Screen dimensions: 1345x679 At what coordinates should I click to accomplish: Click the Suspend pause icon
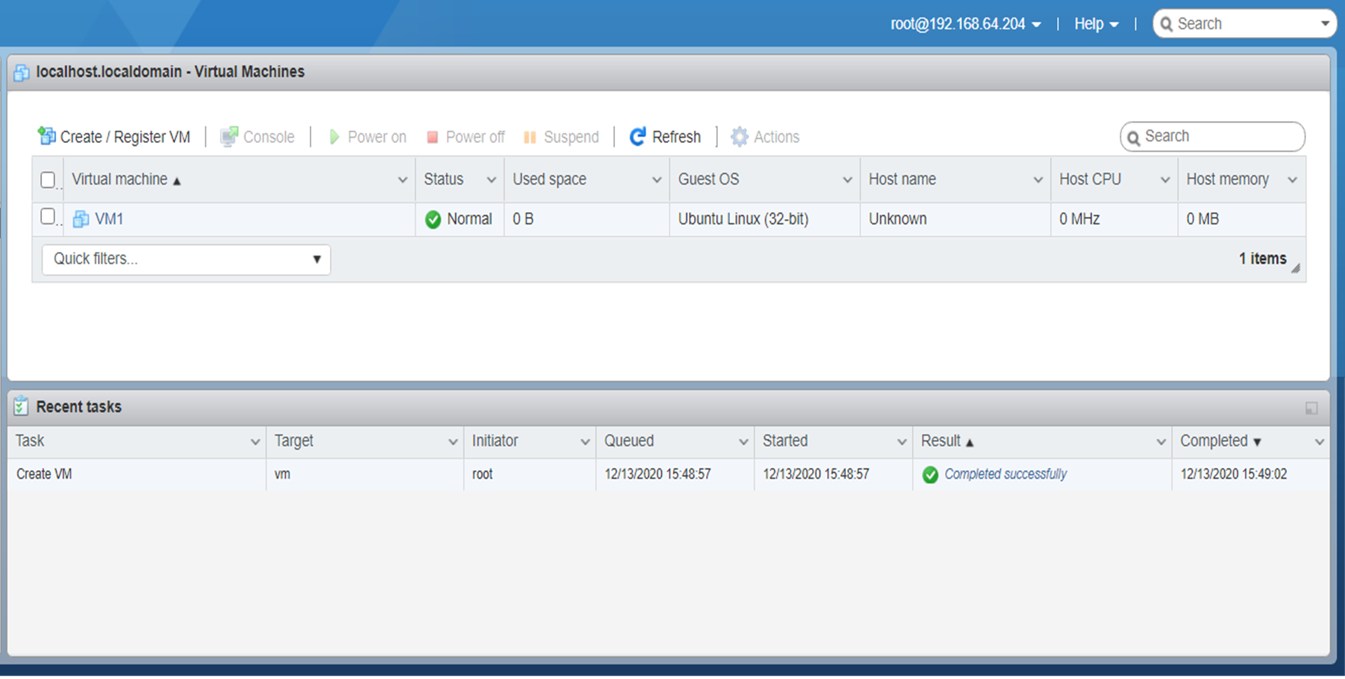[x=530, y=137]
